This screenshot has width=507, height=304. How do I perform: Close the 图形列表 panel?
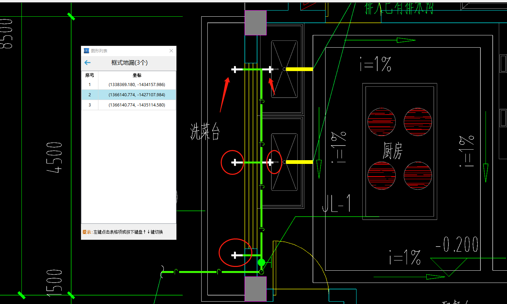(171, 51)
